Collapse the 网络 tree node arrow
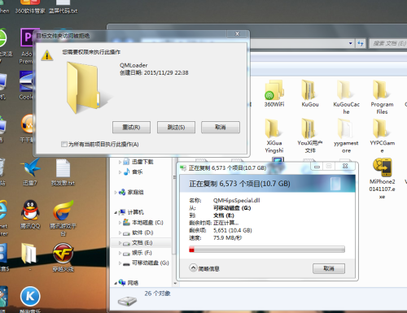 pyautogui.click(x=116, y=283)
